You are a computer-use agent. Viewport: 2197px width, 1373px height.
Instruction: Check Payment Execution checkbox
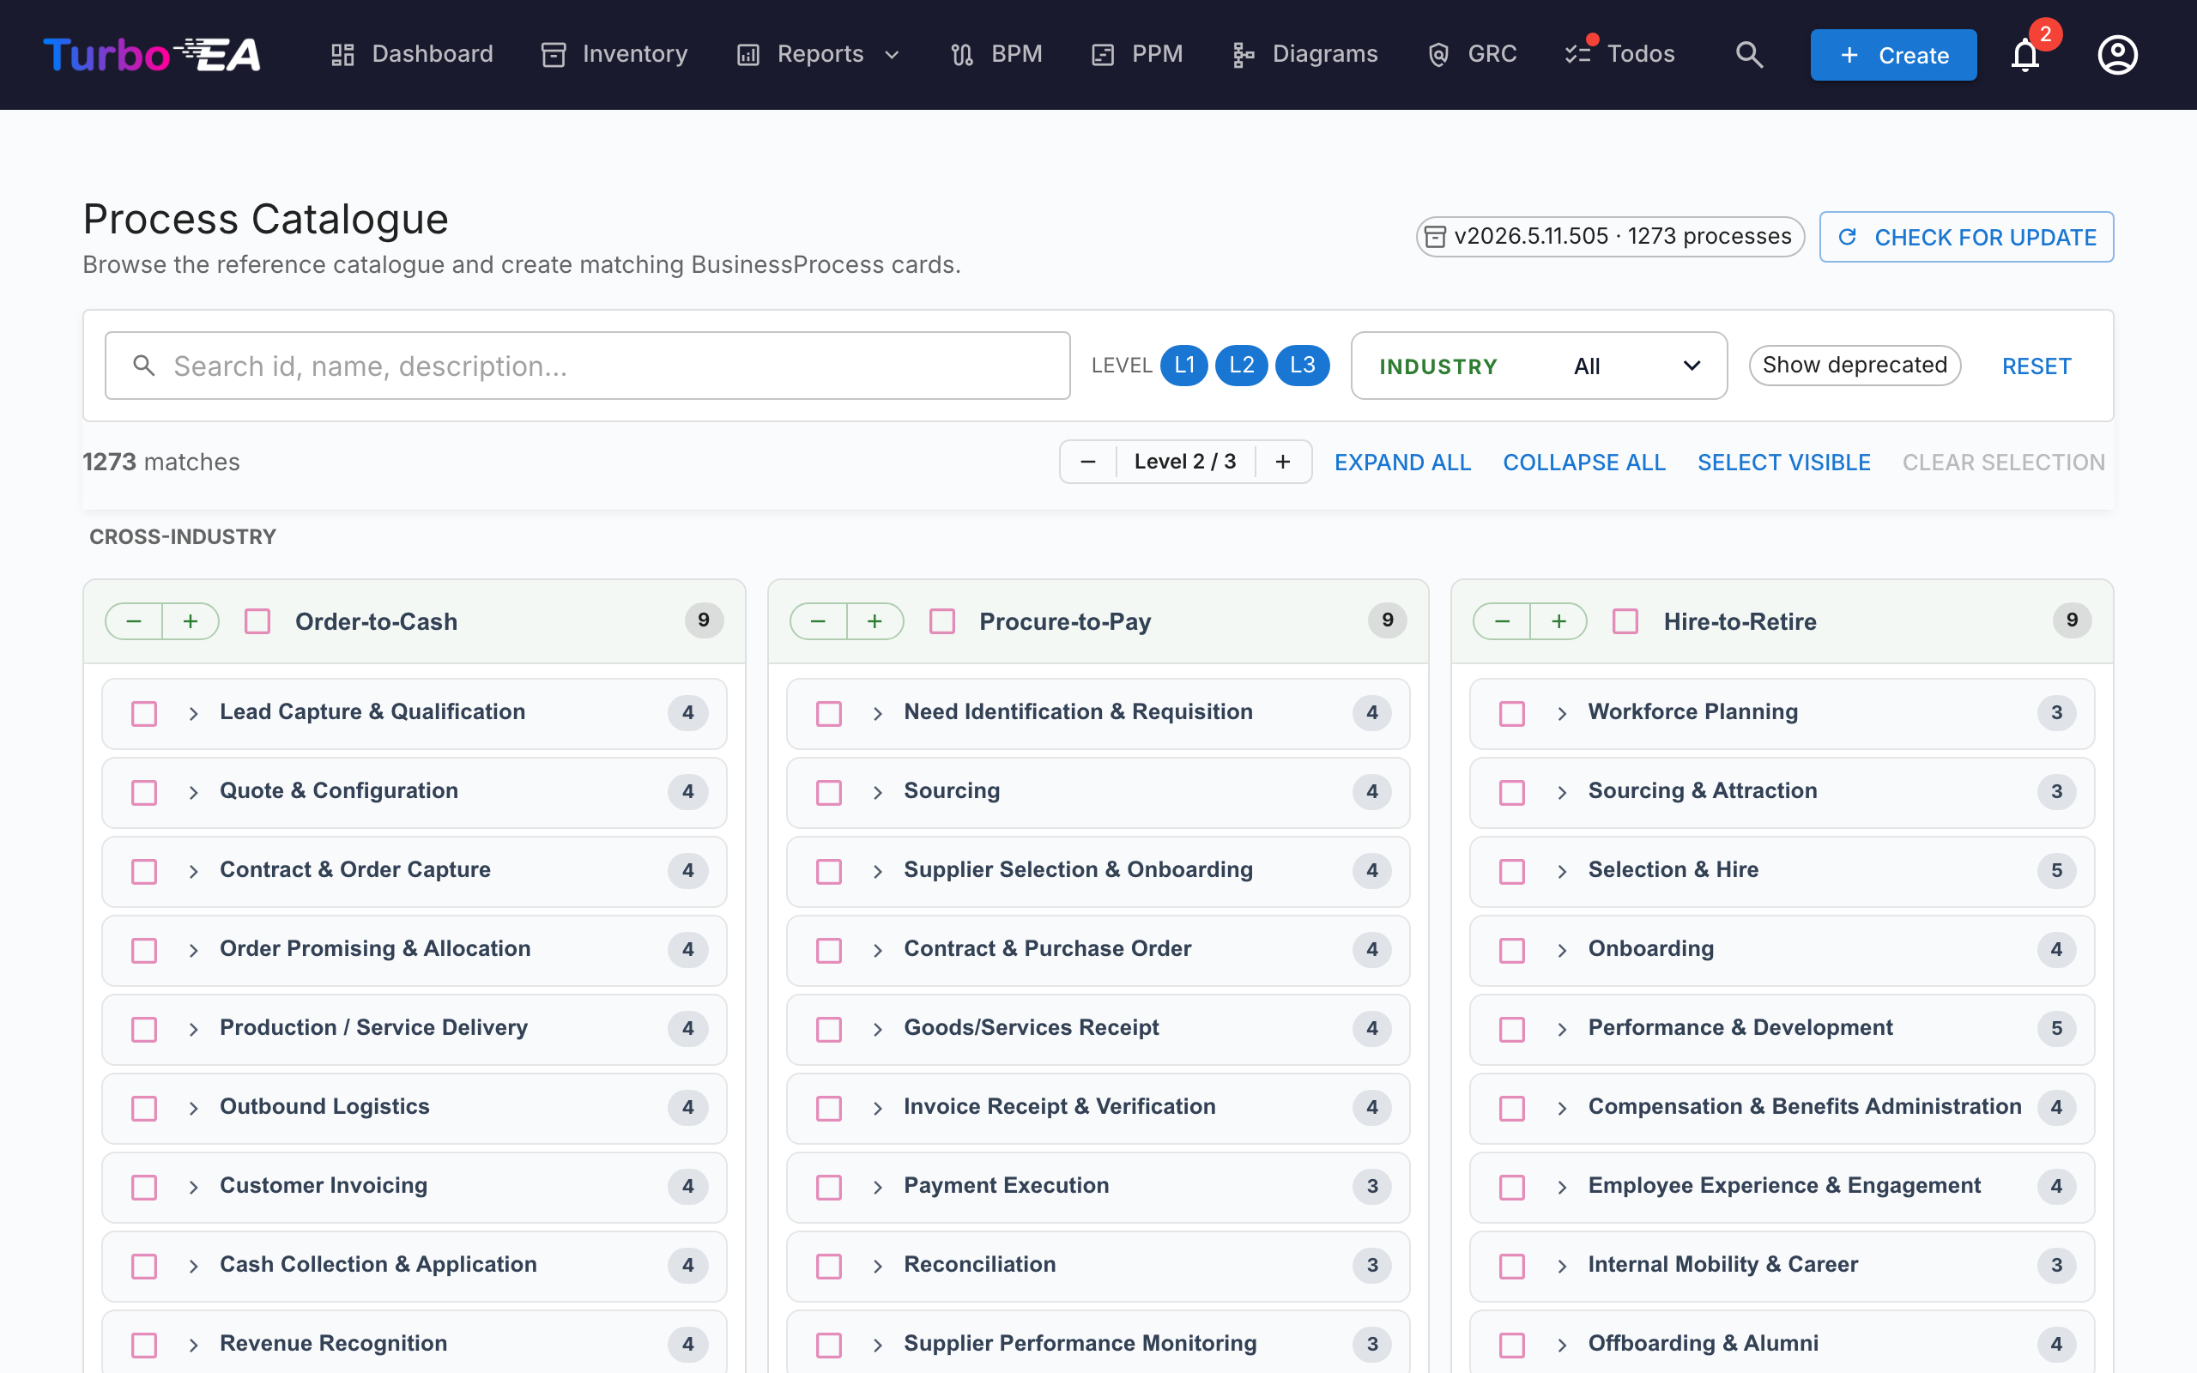click(829, 1188)
